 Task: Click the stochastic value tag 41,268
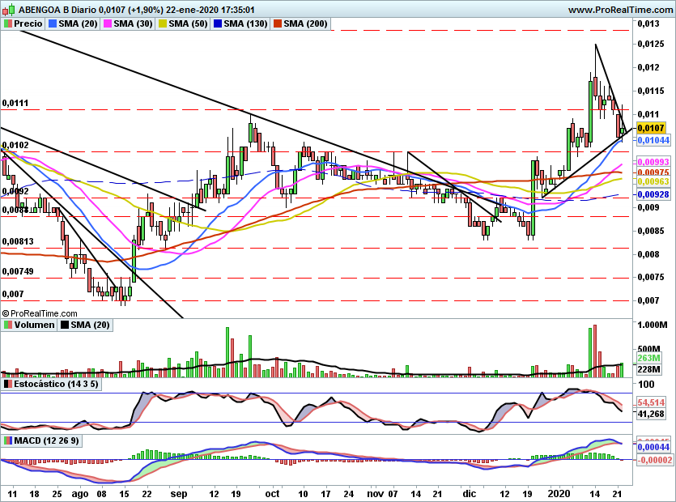[x=651, y=414]
